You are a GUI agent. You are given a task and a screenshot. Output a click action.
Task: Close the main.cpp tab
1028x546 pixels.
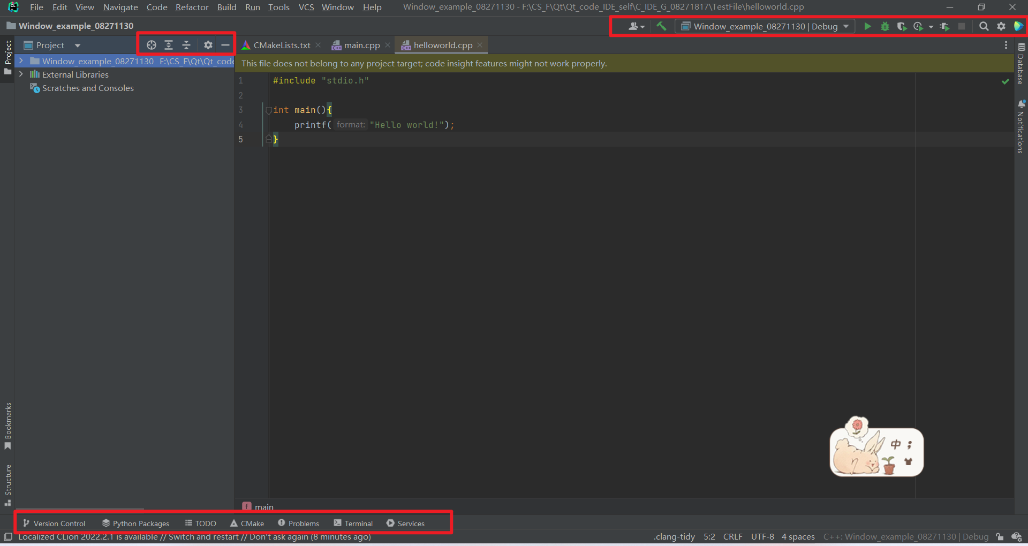pos(388,45)
